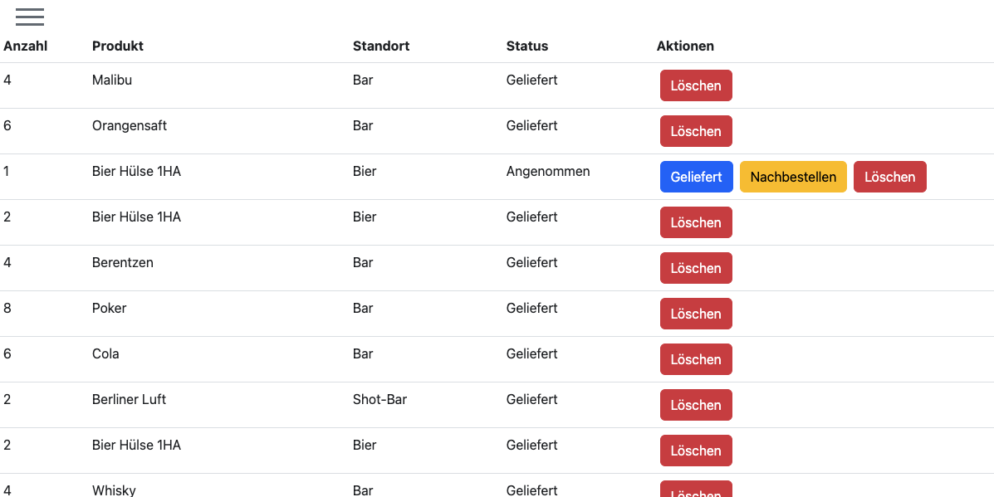Click the Aktionen column header
This screenshot has height=497, width=994.
pos(685,46)
